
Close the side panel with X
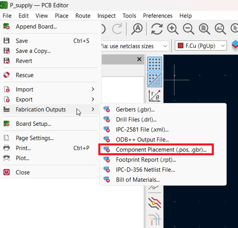[x=139, y=59]
